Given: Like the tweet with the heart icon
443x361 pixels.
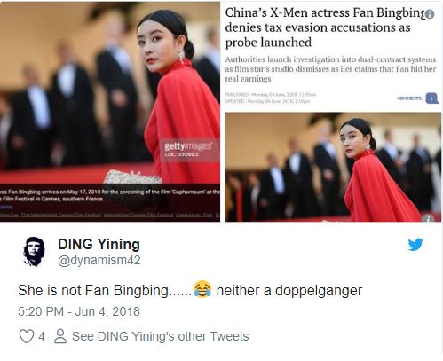Looking at the screenshot, I should click(x=27, y=336).
